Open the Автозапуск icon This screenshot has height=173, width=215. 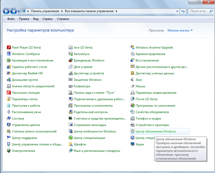[x=70, y=54]
